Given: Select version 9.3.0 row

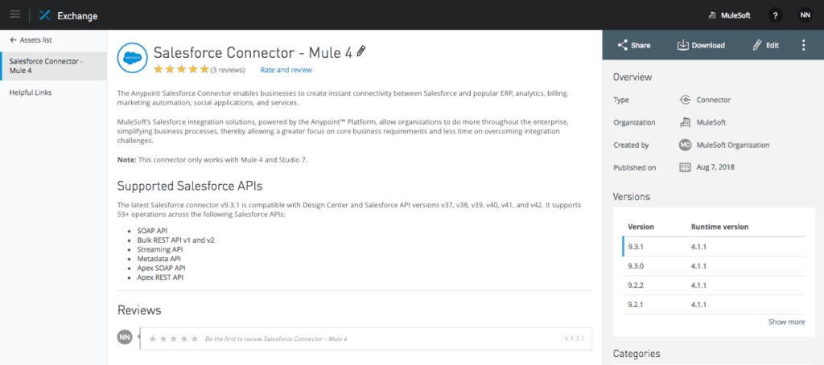Looking at the screenshot, I should point(714,267).
